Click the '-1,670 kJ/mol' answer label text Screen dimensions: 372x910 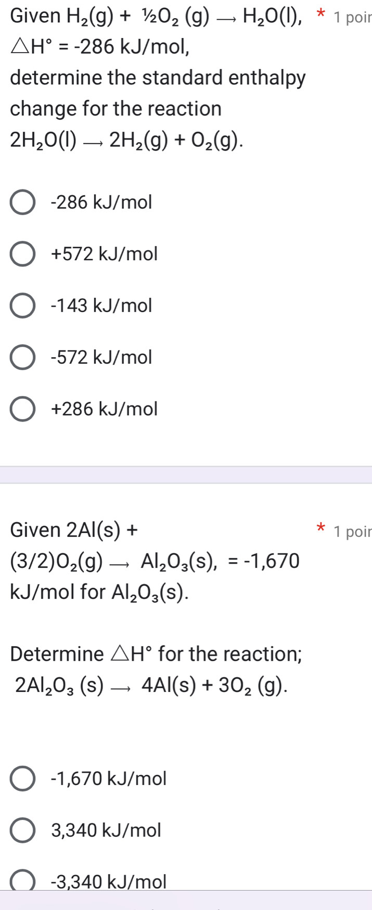coord(109,779)
